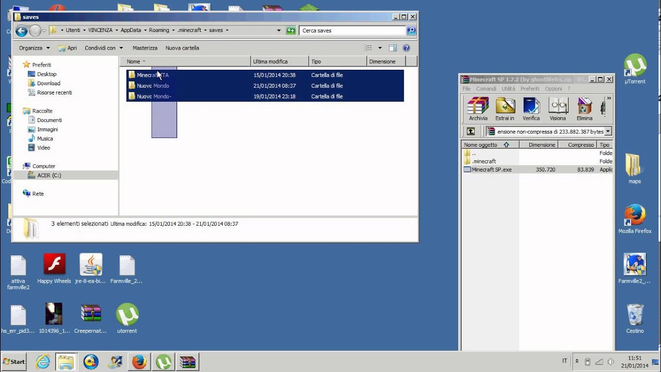Open the Visiona tool in WinRAR

coord(558,109)
